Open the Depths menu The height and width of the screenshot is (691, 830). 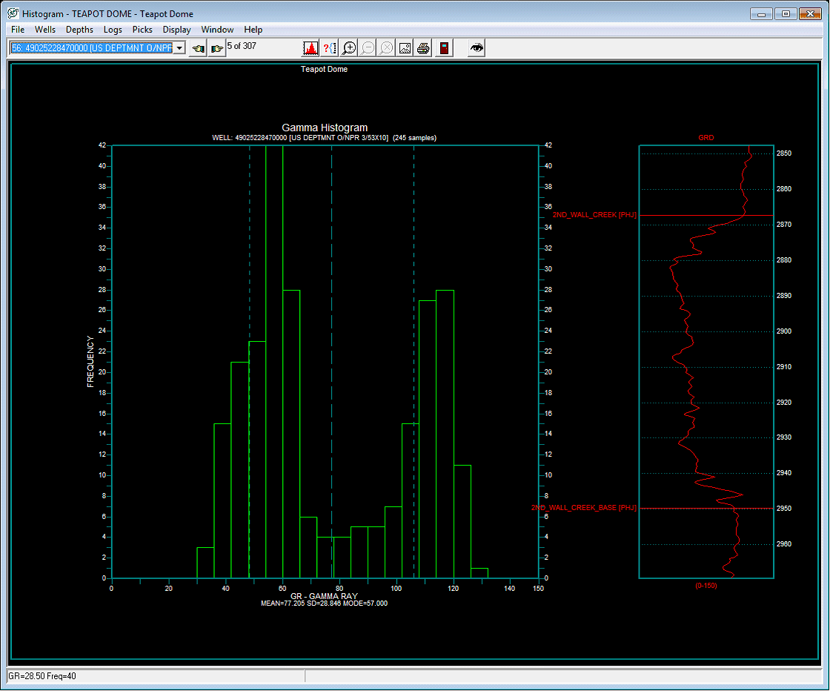tap(79, 30)
